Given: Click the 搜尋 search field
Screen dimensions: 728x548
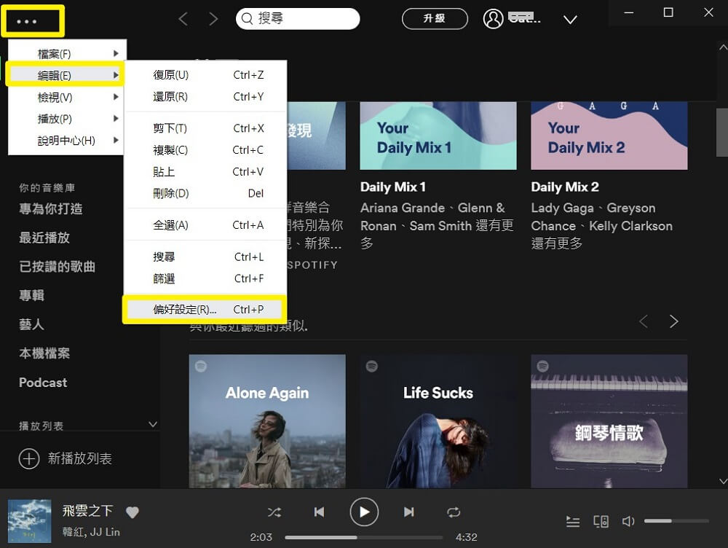Looking at the screenshot, I should coord(298,19).
